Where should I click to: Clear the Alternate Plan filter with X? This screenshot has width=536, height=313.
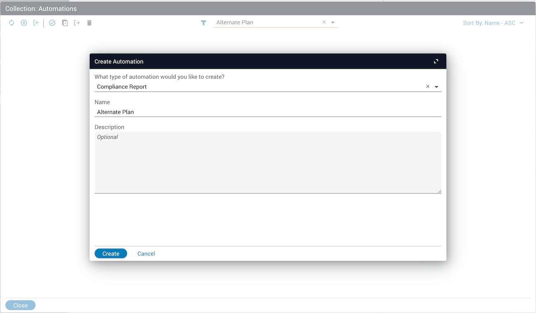[x=324, y=22]
